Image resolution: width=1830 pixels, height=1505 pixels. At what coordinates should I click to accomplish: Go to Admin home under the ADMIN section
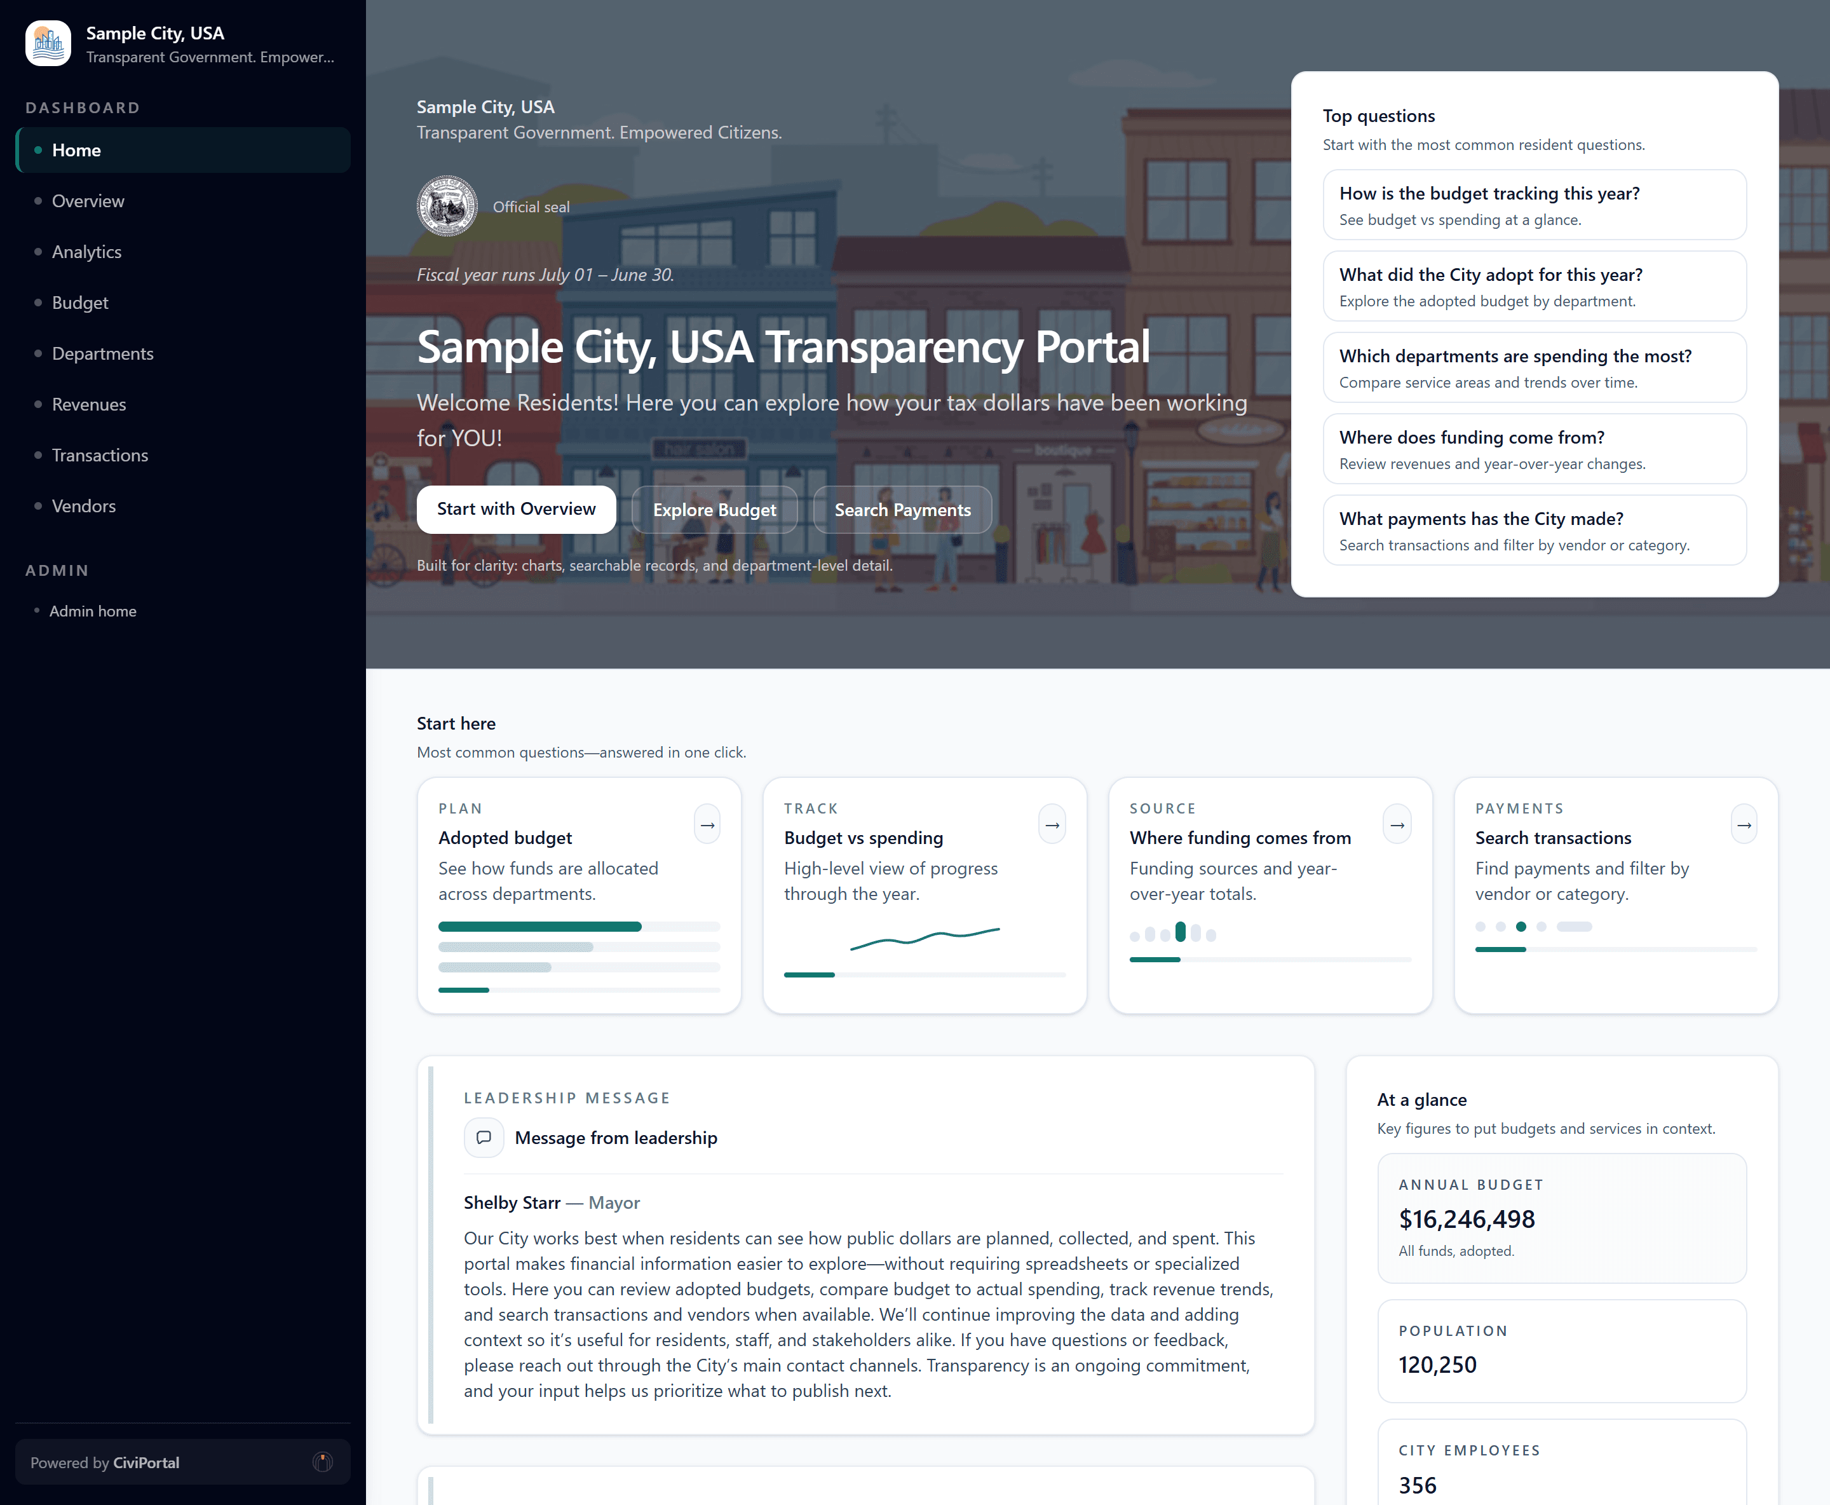(x=93, y=610)
